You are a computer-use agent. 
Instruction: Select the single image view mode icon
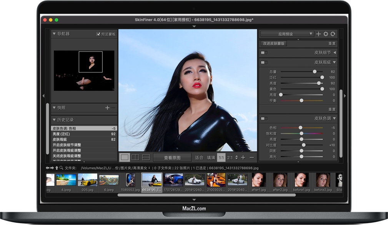coord(125,157)
